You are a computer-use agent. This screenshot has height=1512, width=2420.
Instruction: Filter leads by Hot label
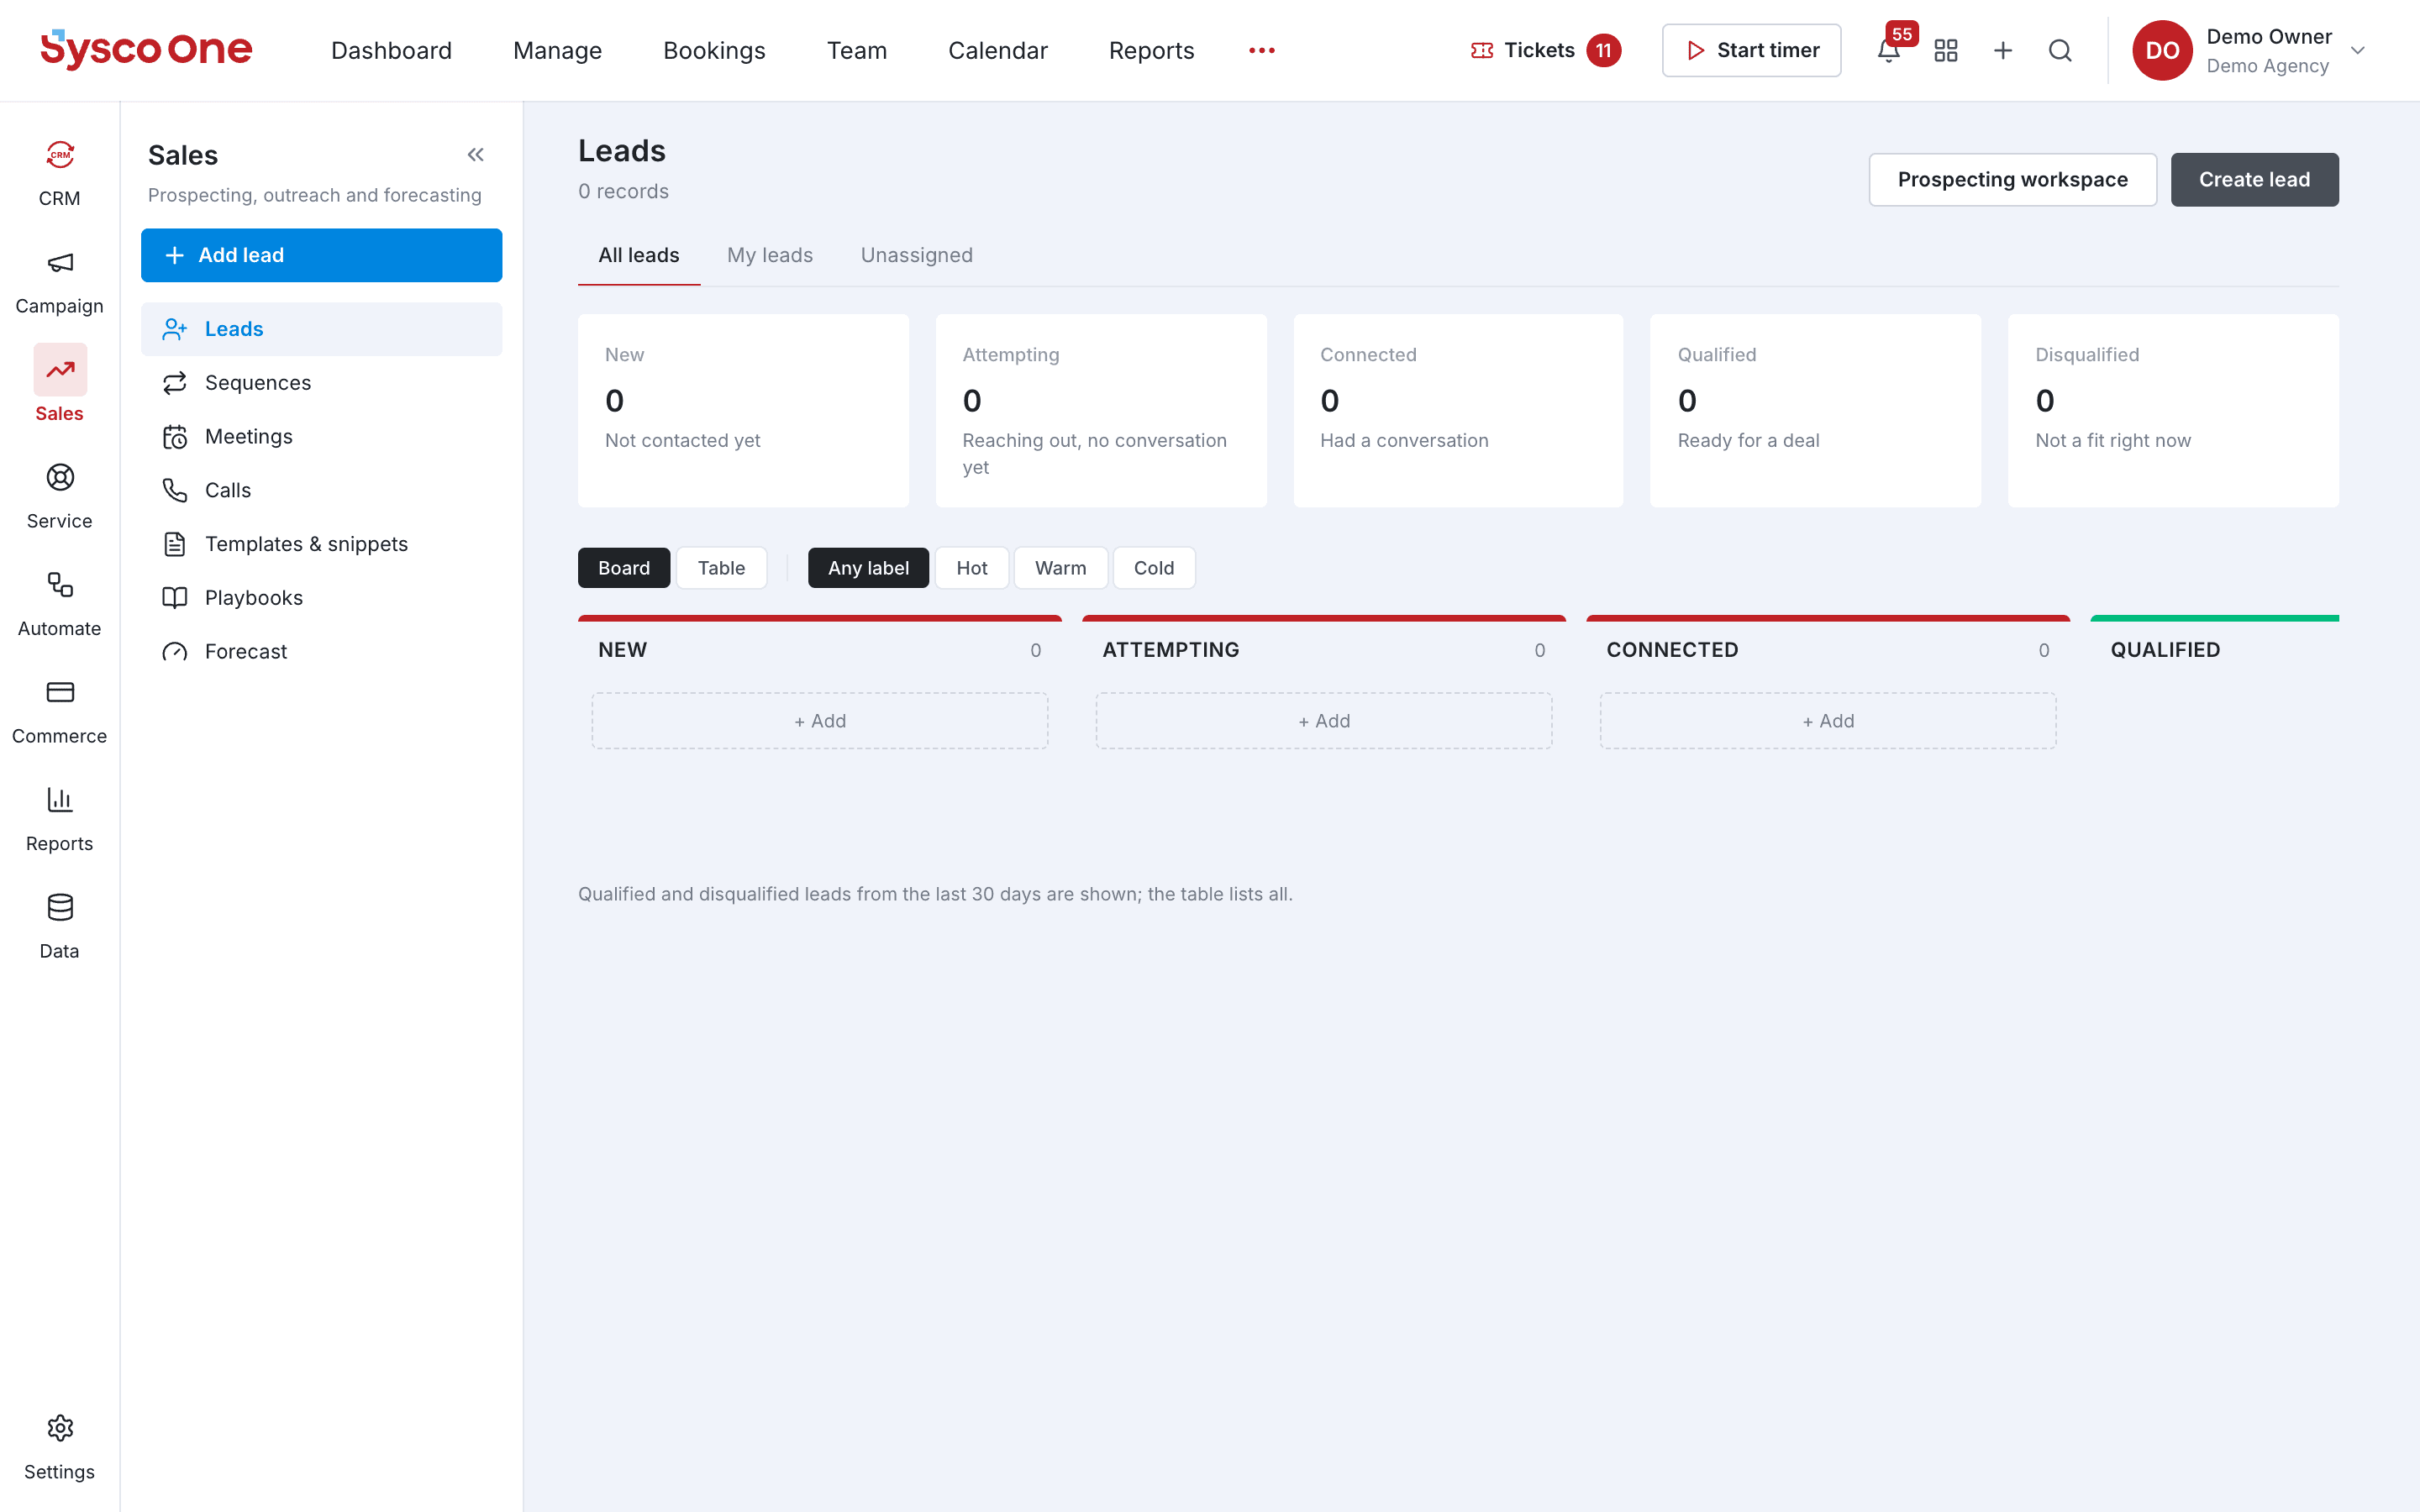pyautogui.click(x=972, y=568)
